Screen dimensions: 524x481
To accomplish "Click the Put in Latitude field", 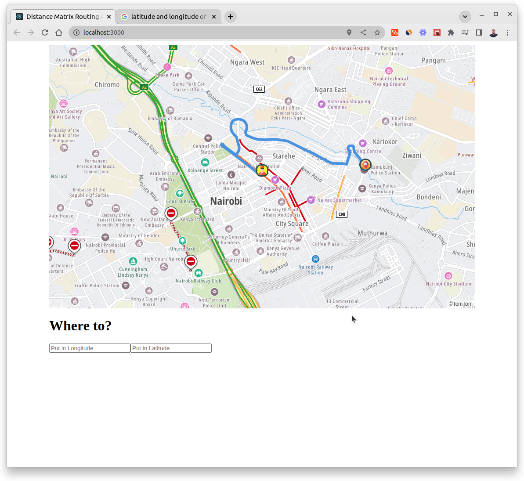I will (x=171, y=348).
